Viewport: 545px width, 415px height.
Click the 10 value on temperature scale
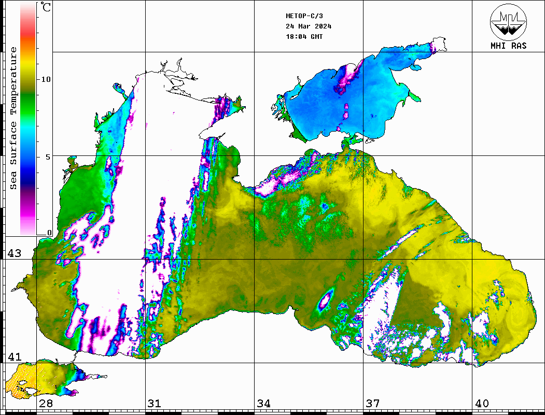click(x=46, y=79)
